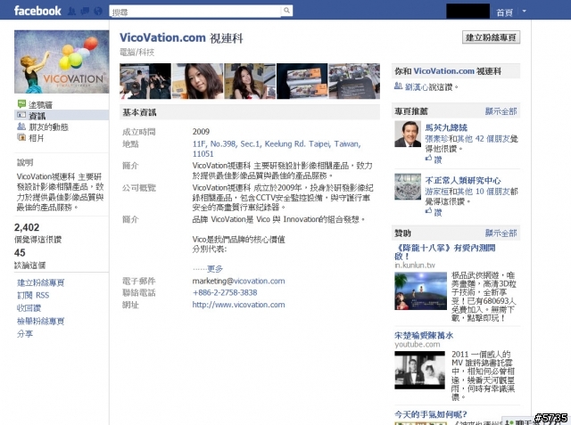Go to 首頁 in the top bar

tap(504, 12)
